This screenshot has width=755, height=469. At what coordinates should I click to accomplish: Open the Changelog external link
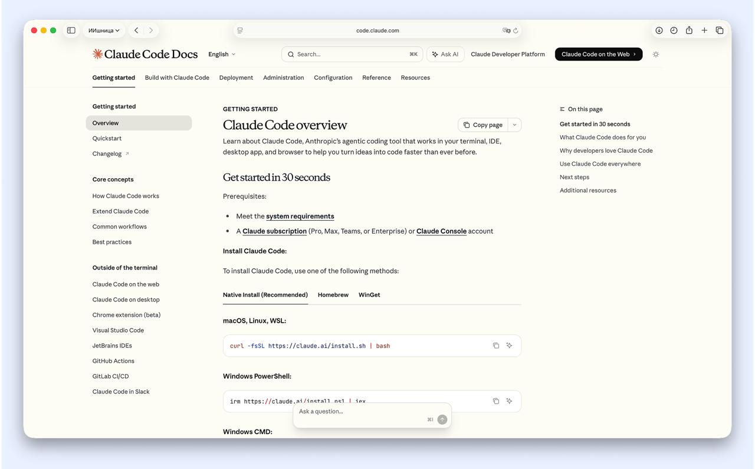pos(111,153)
